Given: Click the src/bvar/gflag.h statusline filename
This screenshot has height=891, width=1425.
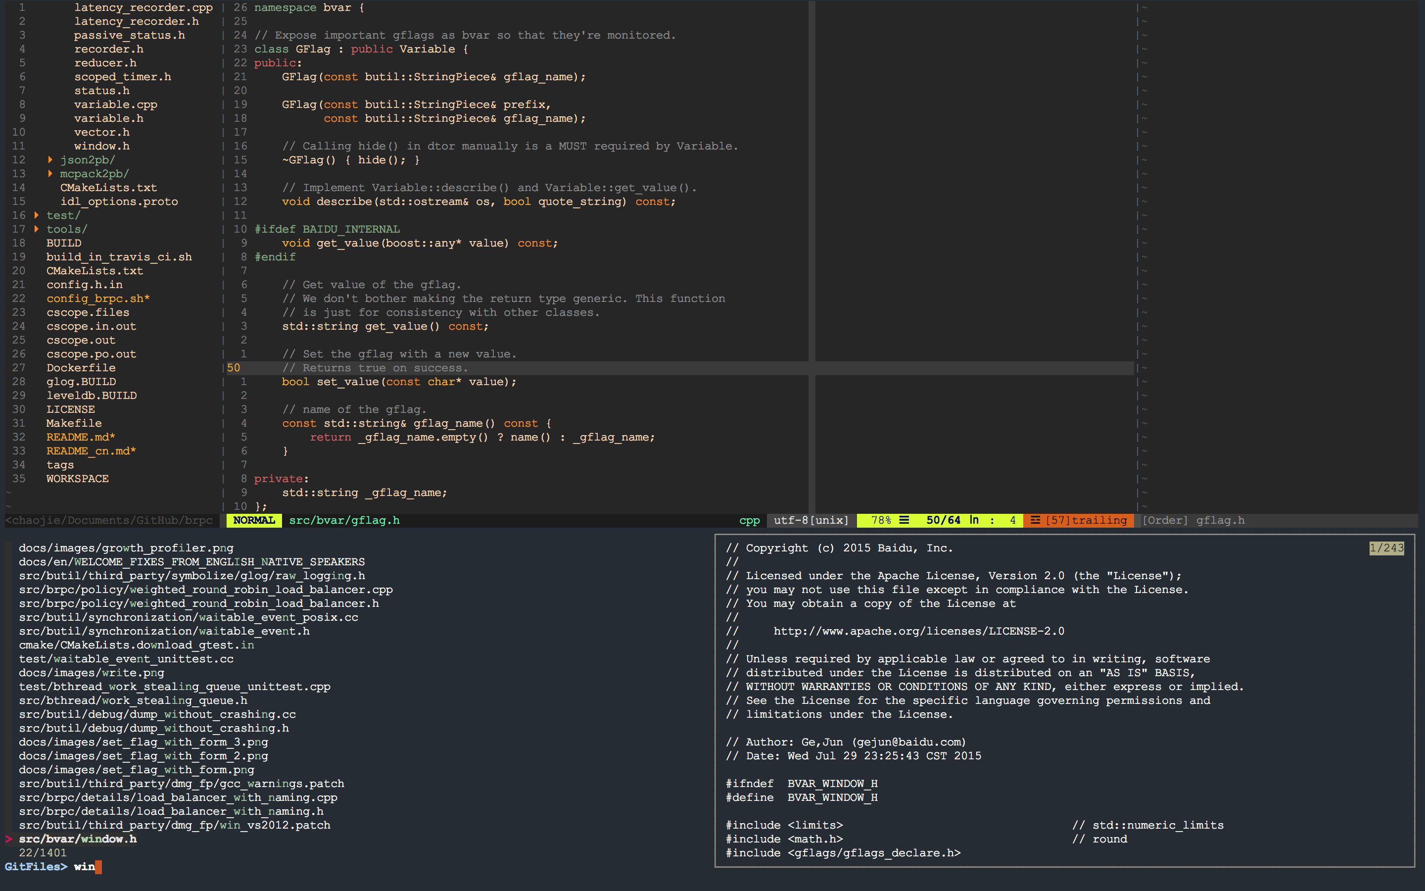Looking at the screenshot, I should coord(344,520).
